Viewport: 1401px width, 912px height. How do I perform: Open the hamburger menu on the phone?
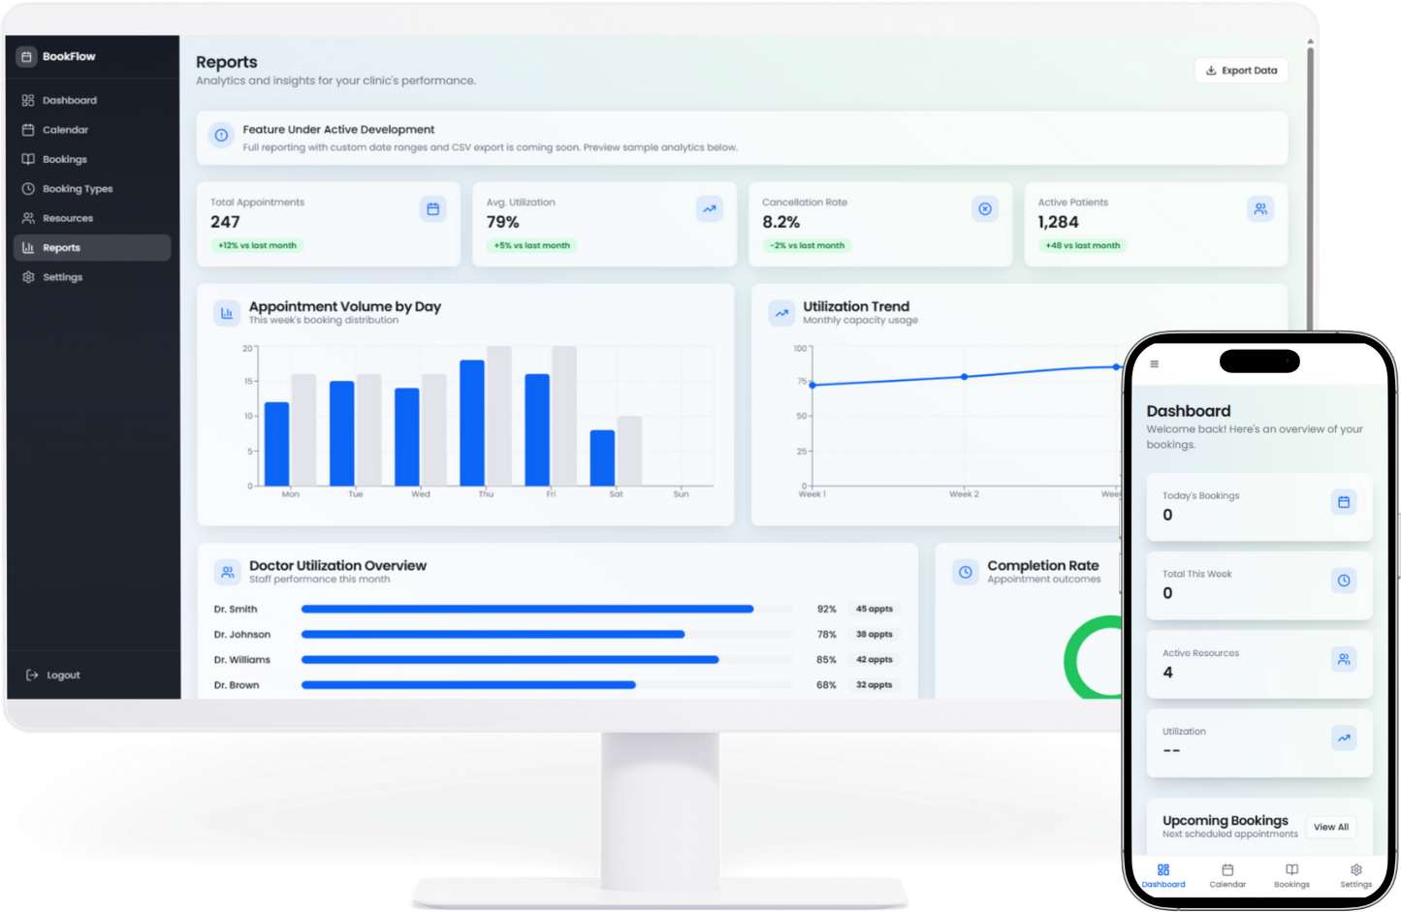tap(1154, 364)
